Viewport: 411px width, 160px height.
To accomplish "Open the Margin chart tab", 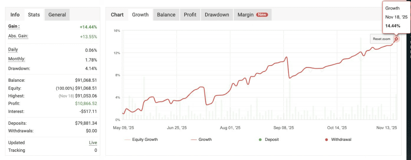I will pyautogui.click(x=246, y=15).
